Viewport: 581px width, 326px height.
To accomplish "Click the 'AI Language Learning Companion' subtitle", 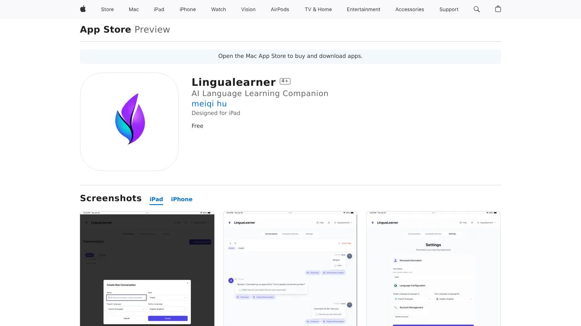I will (x=260, y=94).
